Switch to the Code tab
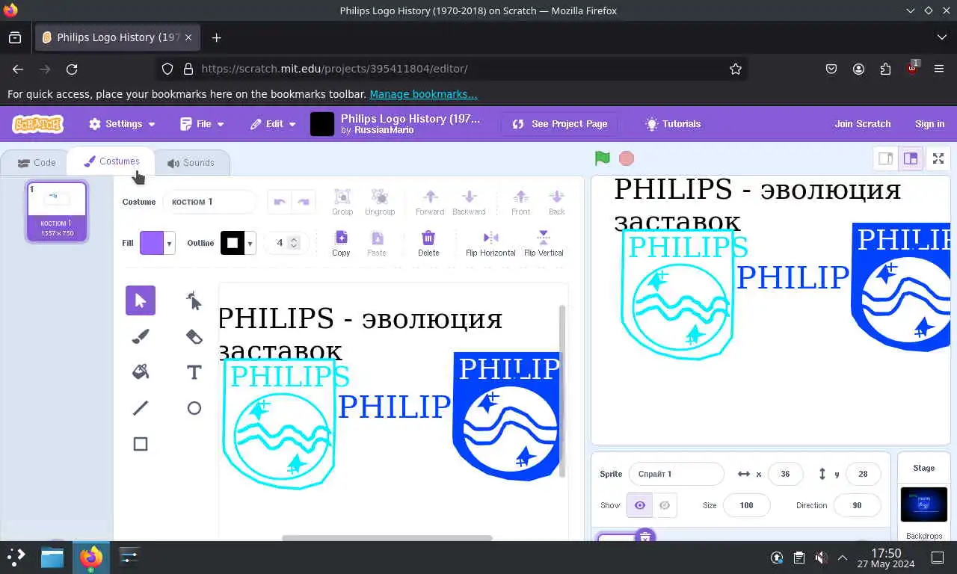 tap(37, 162)
